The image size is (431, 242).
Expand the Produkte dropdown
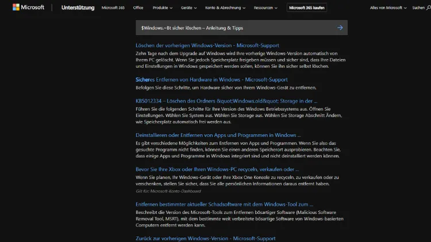point(163,7)
